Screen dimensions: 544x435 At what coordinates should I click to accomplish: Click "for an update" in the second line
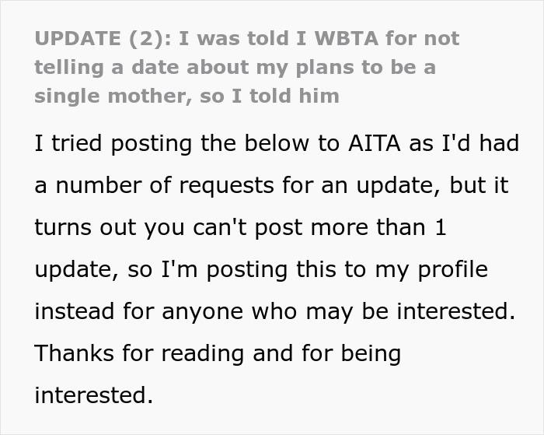(x=340, y=186)
